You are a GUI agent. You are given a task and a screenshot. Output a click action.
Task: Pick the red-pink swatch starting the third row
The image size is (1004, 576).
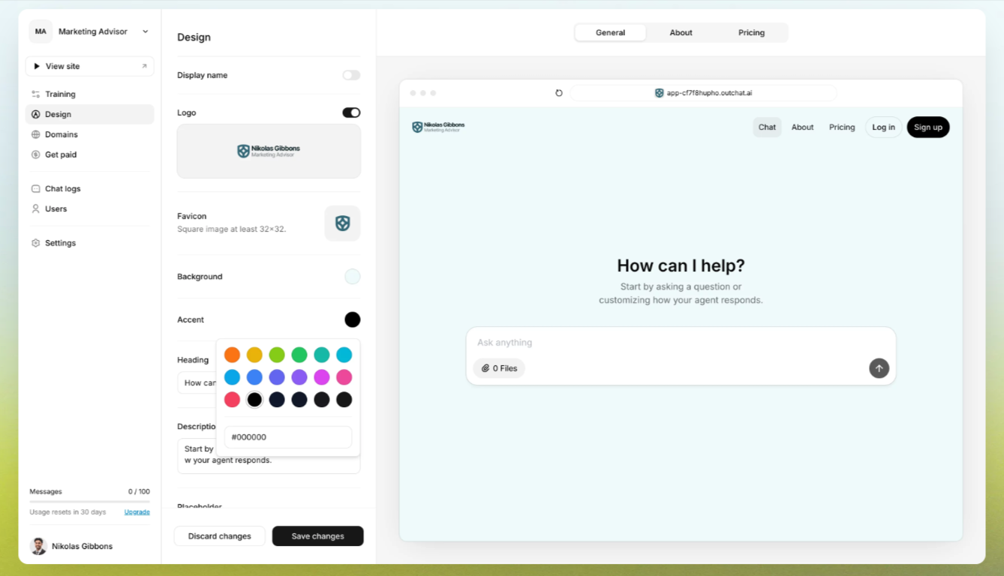(232, 400)
